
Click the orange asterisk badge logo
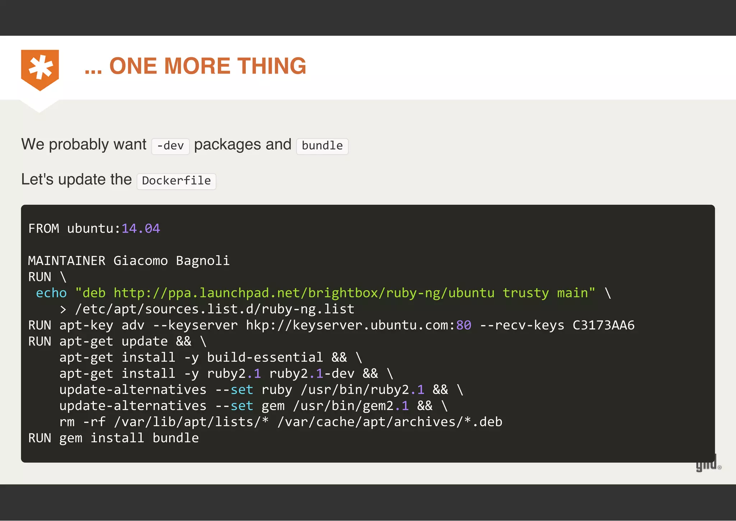coord(40,70)
